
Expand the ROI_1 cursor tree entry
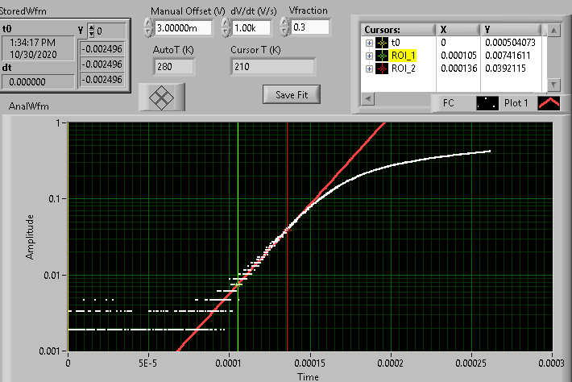[x=369, y=56]
